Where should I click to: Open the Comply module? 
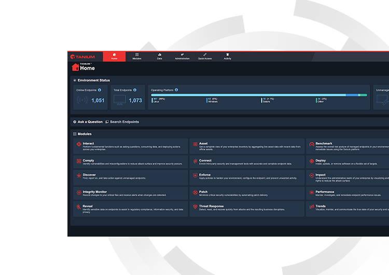pyautogui.click(x=131, y=162)
